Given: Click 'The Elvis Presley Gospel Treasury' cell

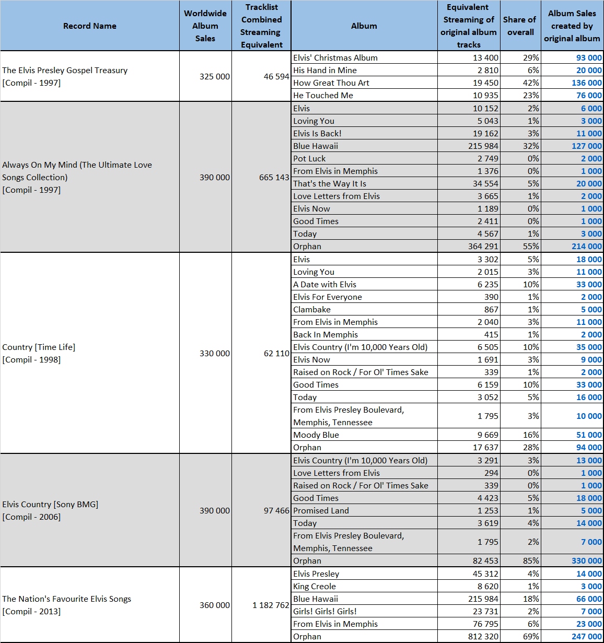Looking at the screenshot, I should [x=90, y=76].
